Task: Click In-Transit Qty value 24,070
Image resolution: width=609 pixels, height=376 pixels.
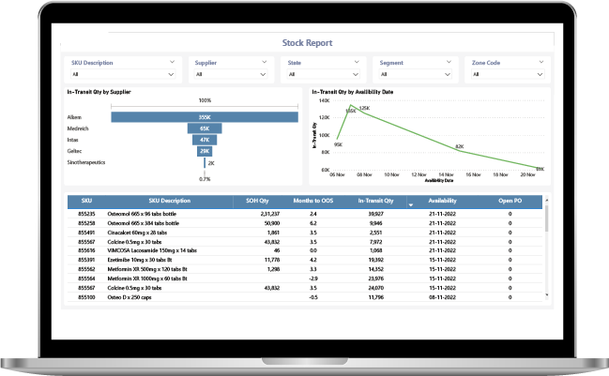Action: coord(375,288)
